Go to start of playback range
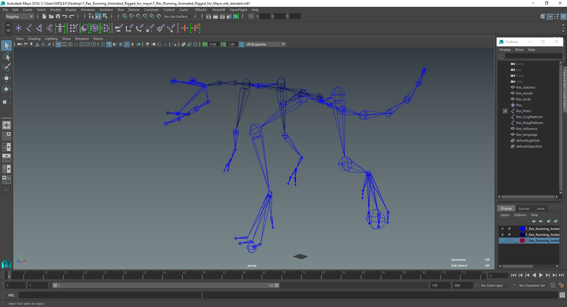Viewport: 567px width, 307px height. tap(514, 275)
